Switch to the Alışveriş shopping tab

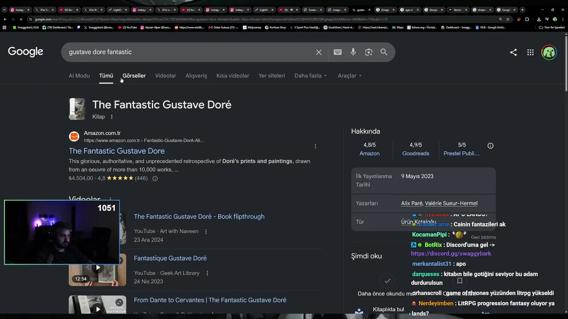pyautogui.click(x=196, y=76)
